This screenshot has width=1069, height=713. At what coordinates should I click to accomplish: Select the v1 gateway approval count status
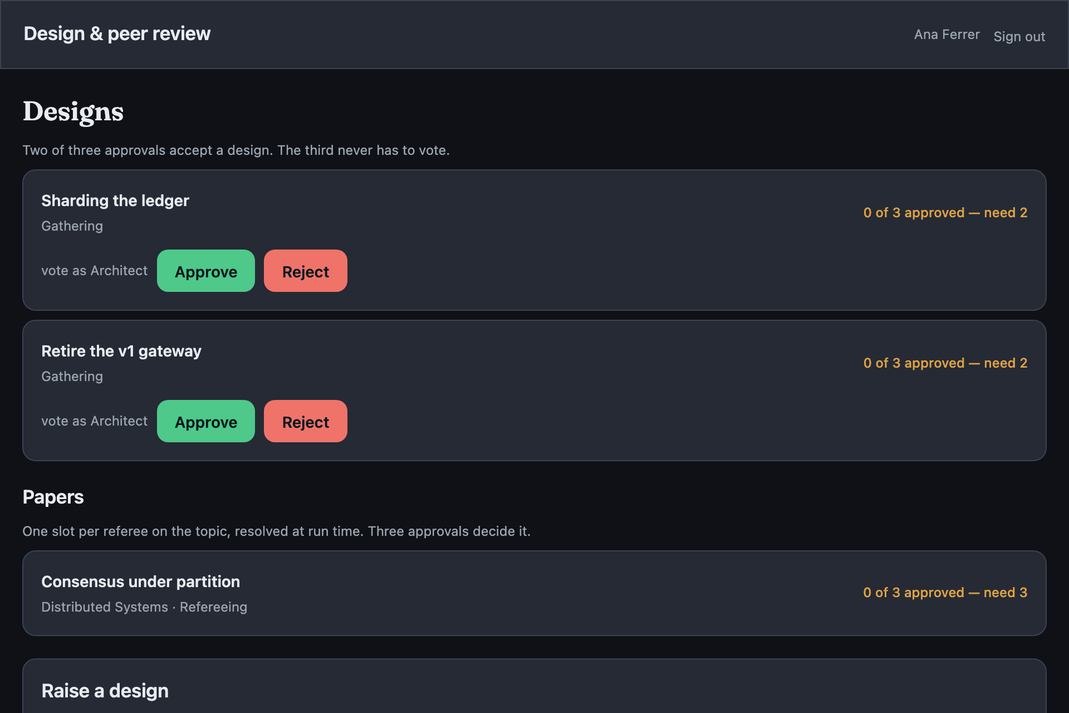click(945, 363)
